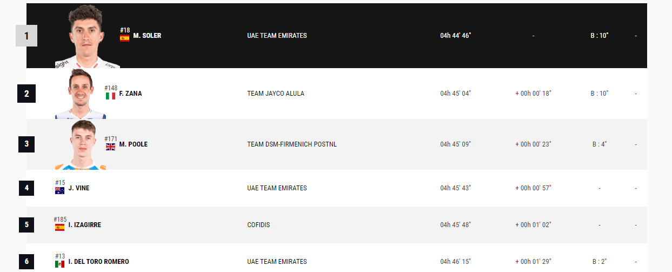Open F. Zana's rider photo
This screenshot has width=672, height=272.
[81, 94]
